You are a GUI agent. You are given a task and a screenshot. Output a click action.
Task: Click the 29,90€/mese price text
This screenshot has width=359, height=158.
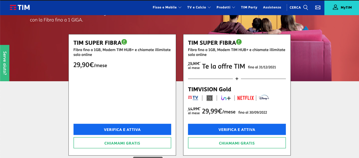point(90,65)
